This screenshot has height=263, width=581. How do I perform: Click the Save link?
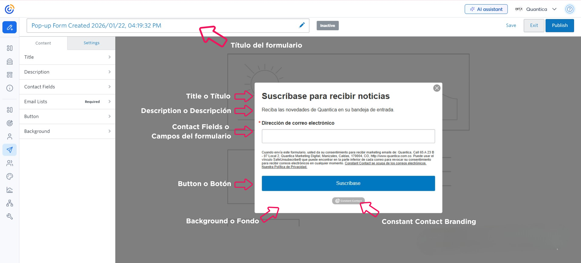pyautogui.click(x=511, y=25)
